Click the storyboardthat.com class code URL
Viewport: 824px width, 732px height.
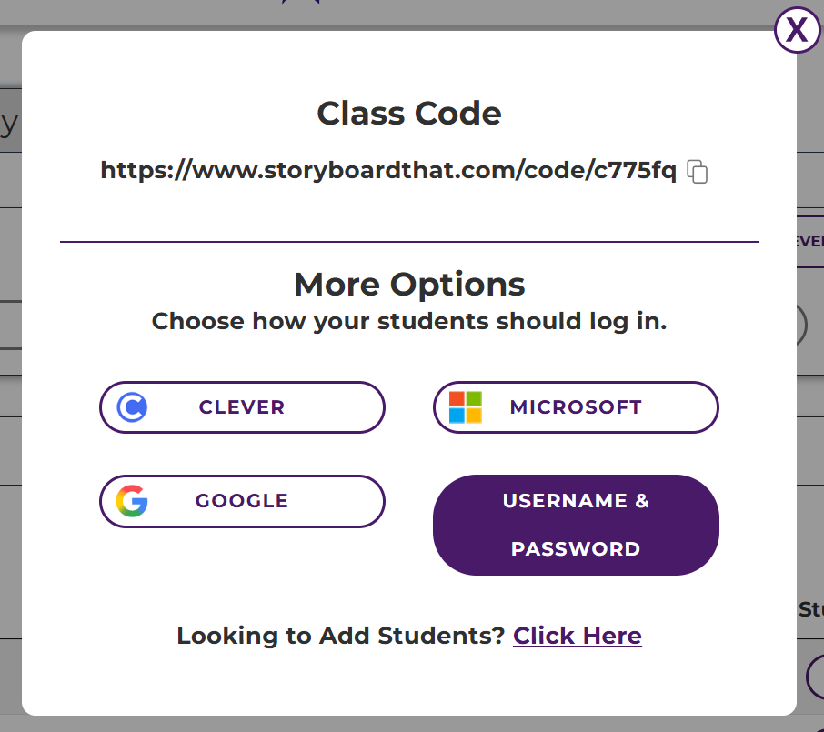click(x=388, y=170)
